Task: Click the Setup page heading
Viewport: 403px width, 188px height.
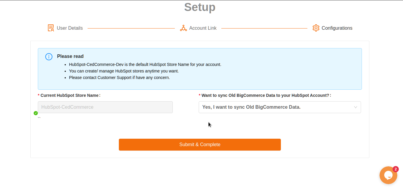Action: click(x=200, y=7)
